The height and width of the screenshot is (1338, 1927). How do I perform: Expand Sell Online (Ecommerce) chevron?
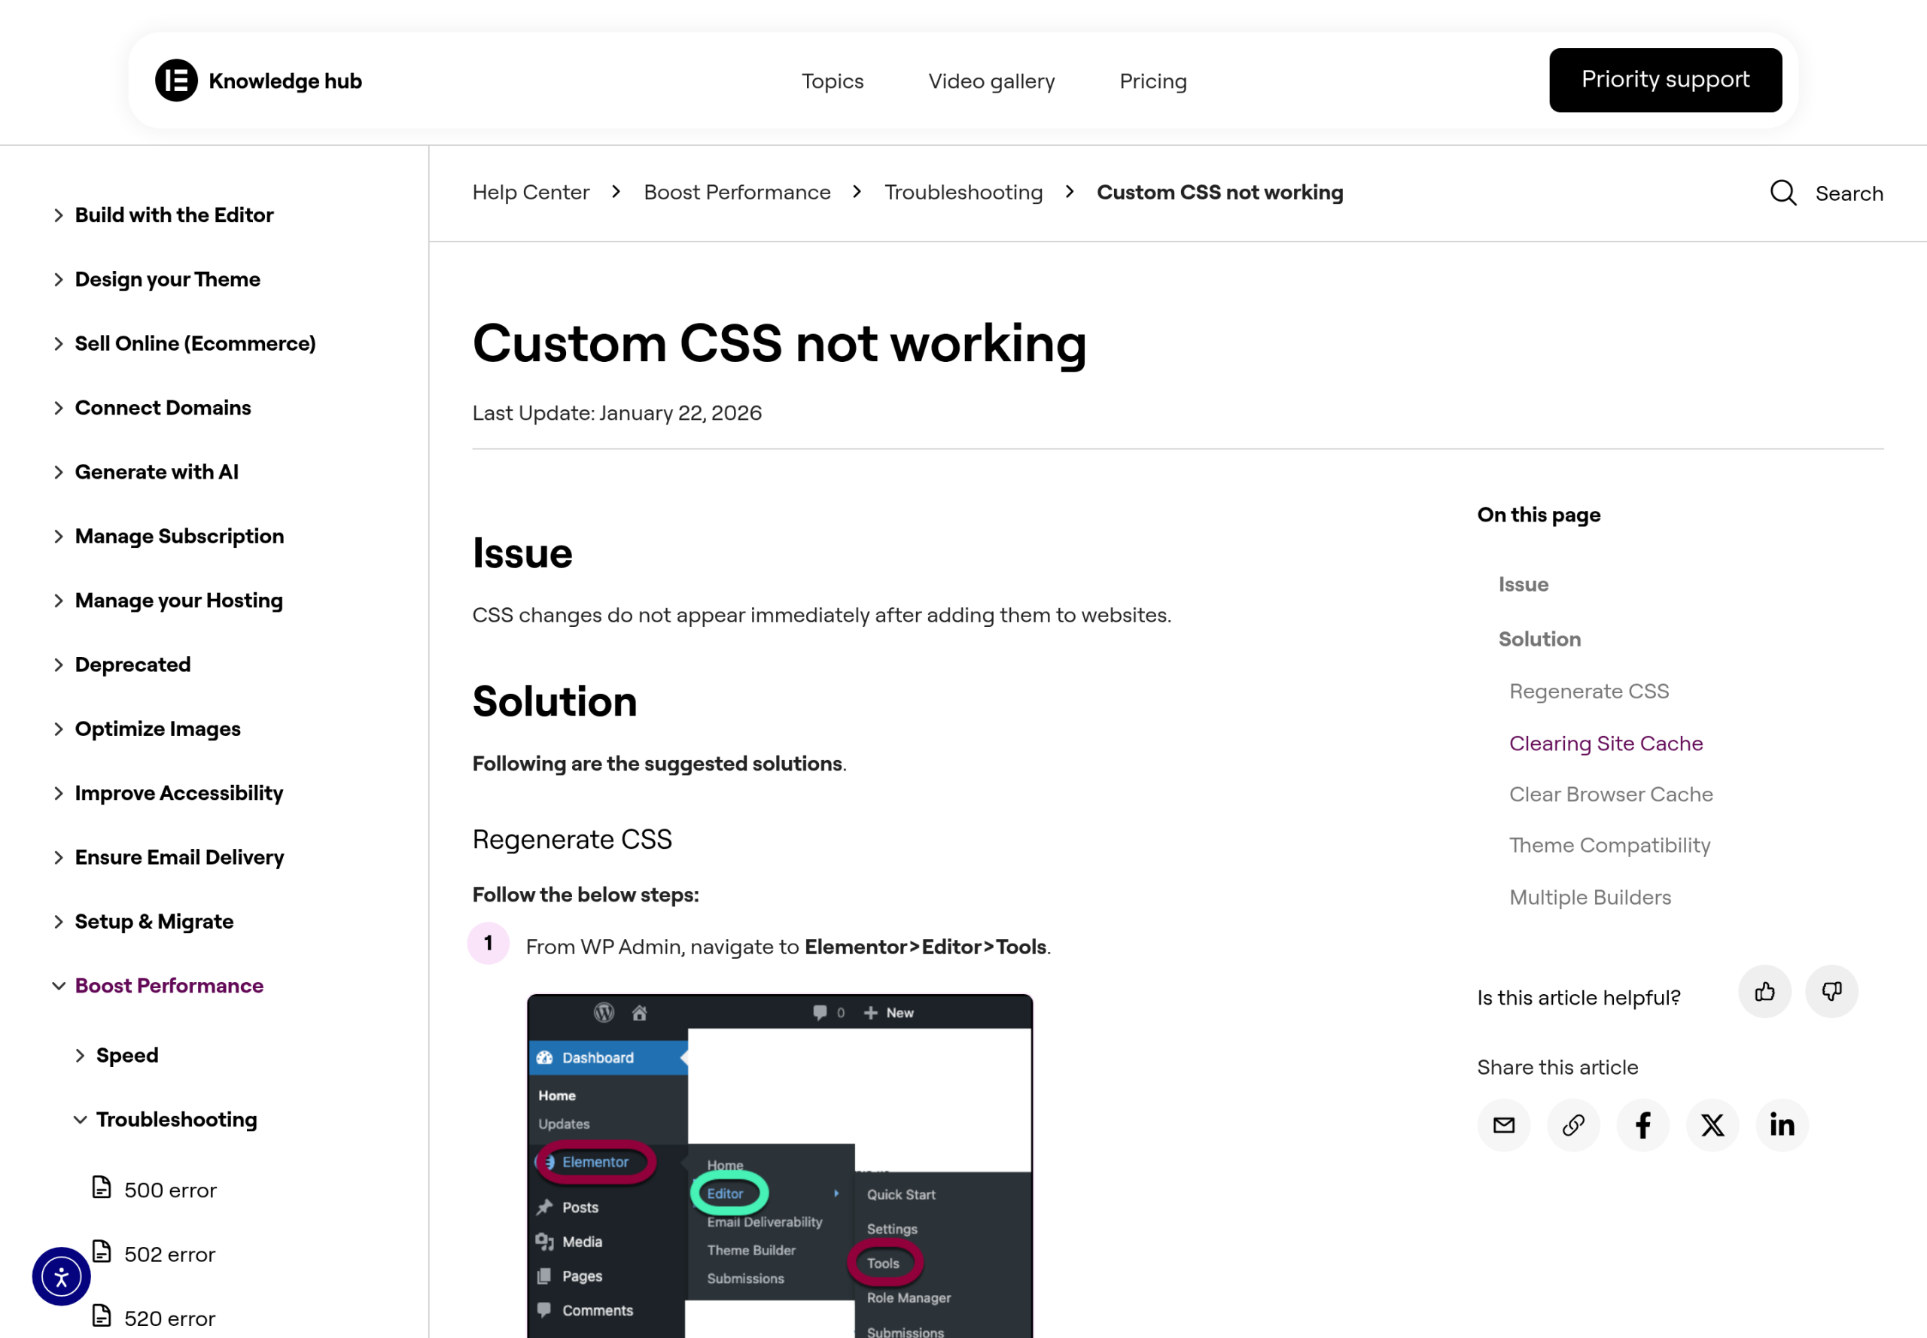click(x=58, y=344)
